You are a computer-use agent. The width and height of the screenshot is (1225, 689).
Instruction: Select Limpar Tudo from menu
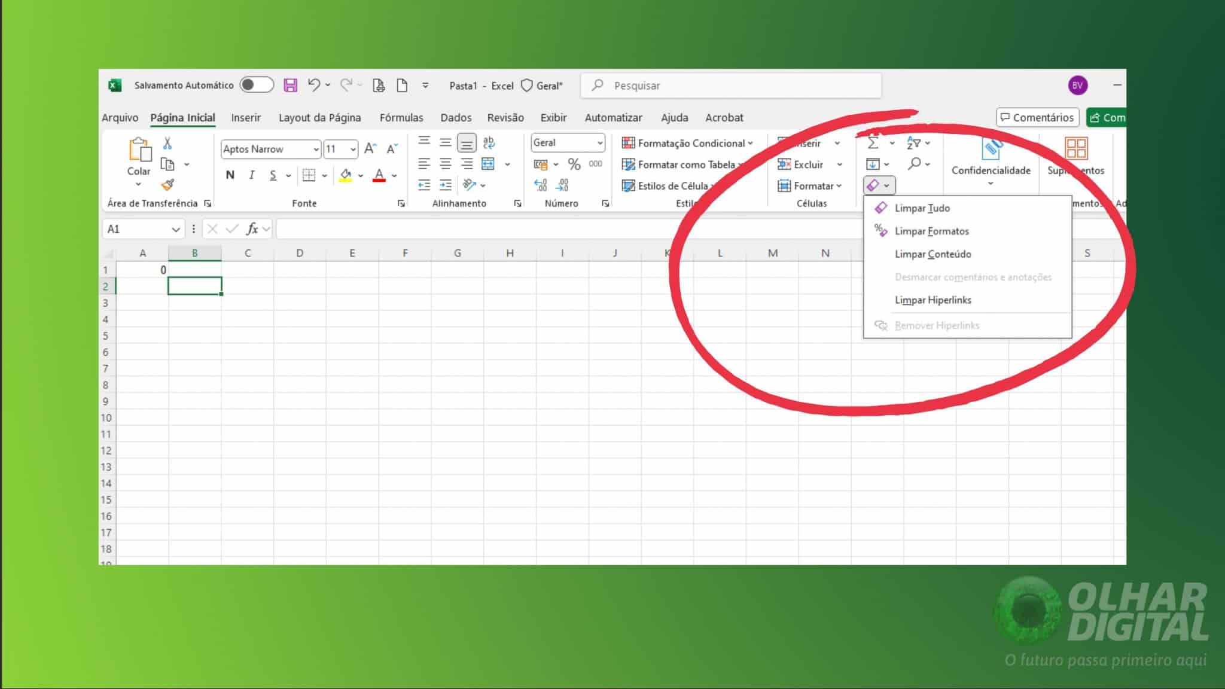point(968,208)
